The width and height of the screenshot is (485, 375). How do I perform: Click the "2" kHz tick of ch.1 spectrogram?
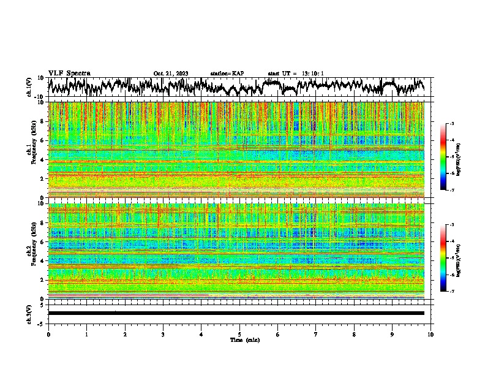click(x=43, y=178)
